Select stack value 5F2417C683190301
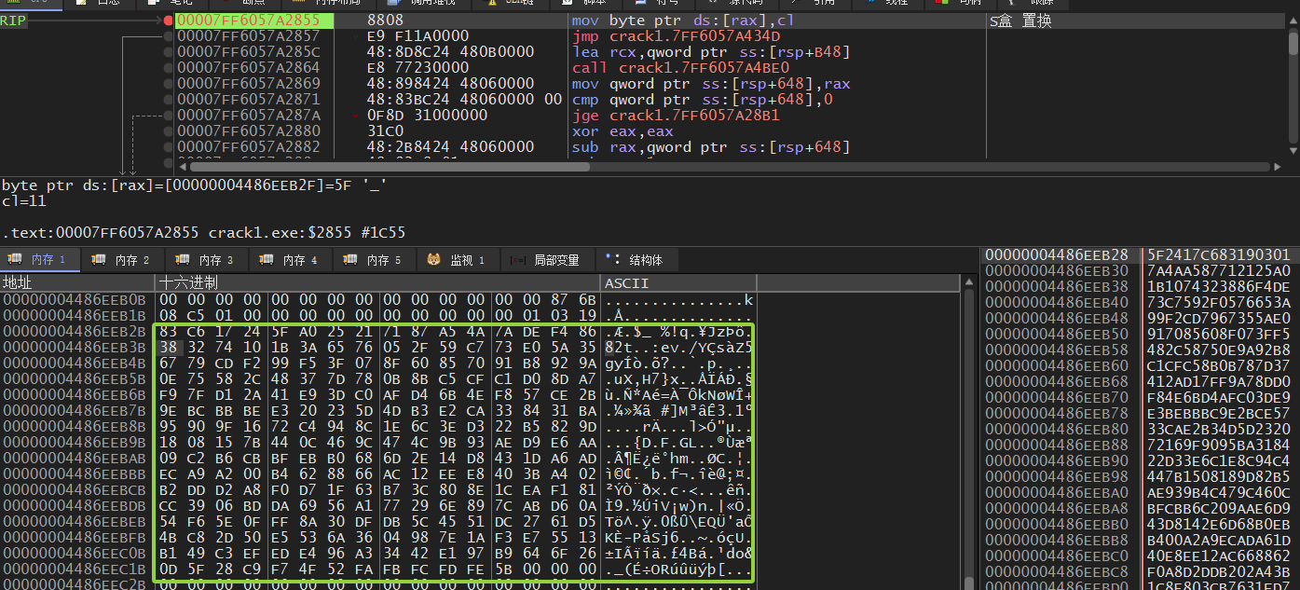 click(x=1219, y=254)
